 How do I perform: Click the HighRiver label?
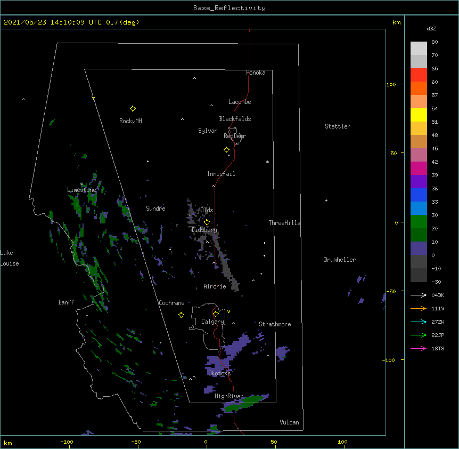229,396
